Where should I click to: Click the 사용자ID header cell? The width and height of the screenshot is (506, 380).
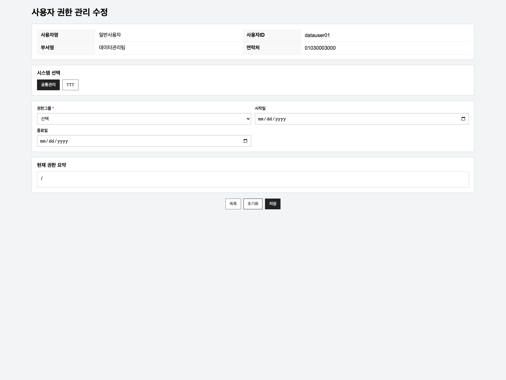point(272,35)
